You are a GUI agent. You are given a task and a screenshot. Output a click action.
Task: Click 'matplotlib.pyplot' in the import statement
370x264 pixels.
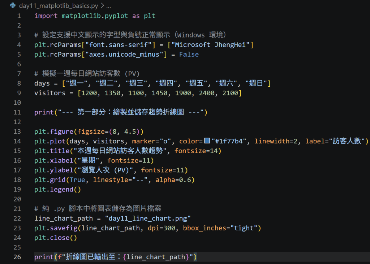tap(95, 16)
